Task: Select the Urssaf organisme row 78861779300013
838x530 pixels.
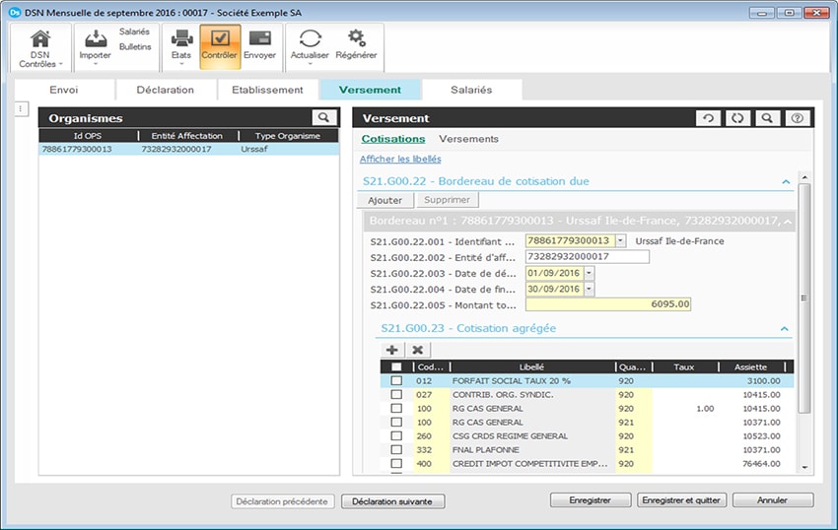Action: pos(189,149)
